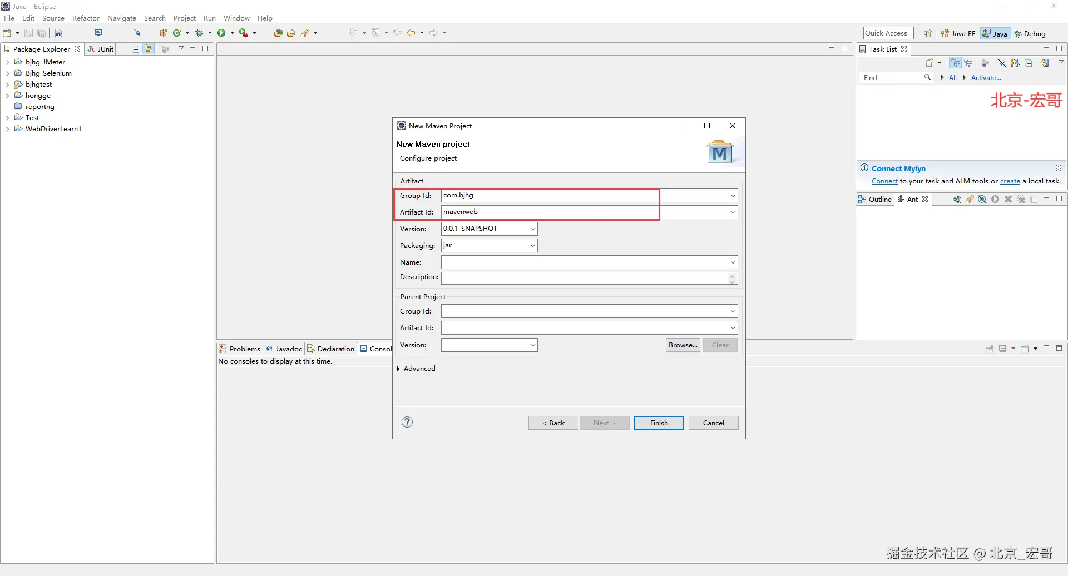Screen dimensions: 1068x576
Task: Click the Search flashlight toolbar icon
Action: [x=305, y=33]
